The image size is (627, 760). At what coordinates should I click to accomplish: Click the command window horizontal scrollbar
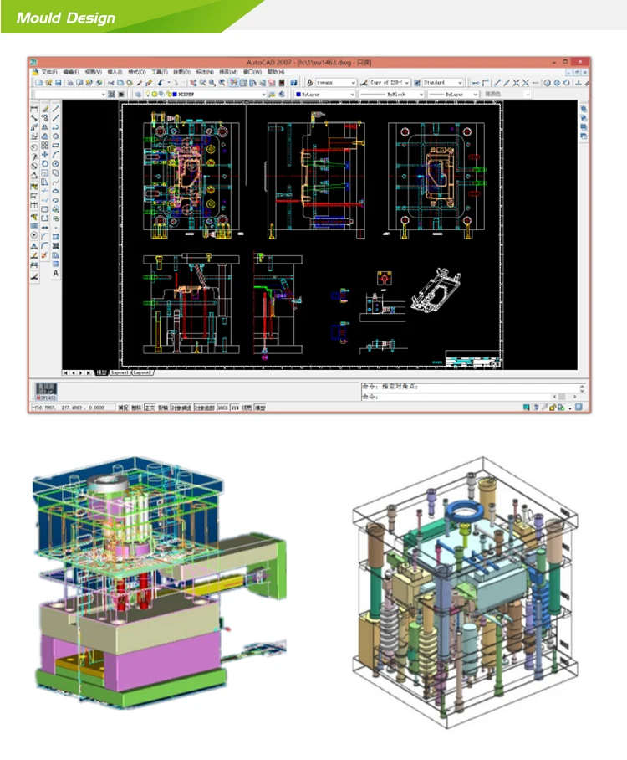point(565,397)
